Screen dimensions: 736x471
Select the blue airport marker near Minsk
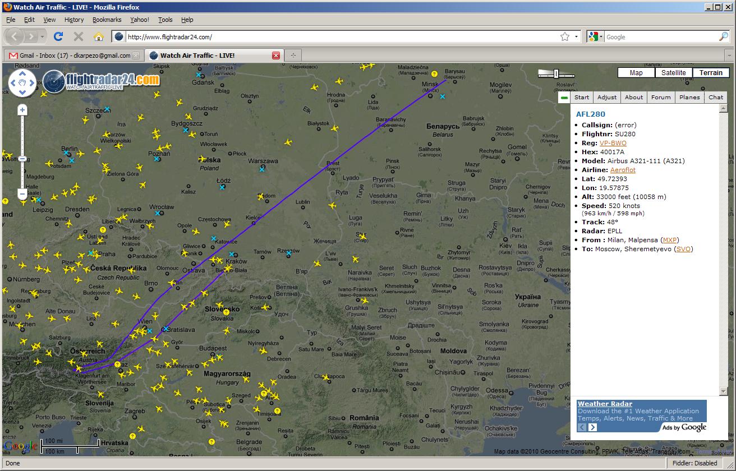point(443,96)
